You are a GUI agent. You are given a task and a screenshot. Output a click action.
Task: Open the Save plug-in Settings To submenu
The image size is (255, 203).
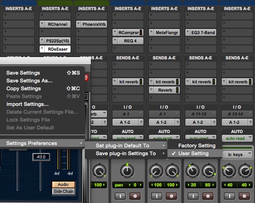[x=126, y=153]
